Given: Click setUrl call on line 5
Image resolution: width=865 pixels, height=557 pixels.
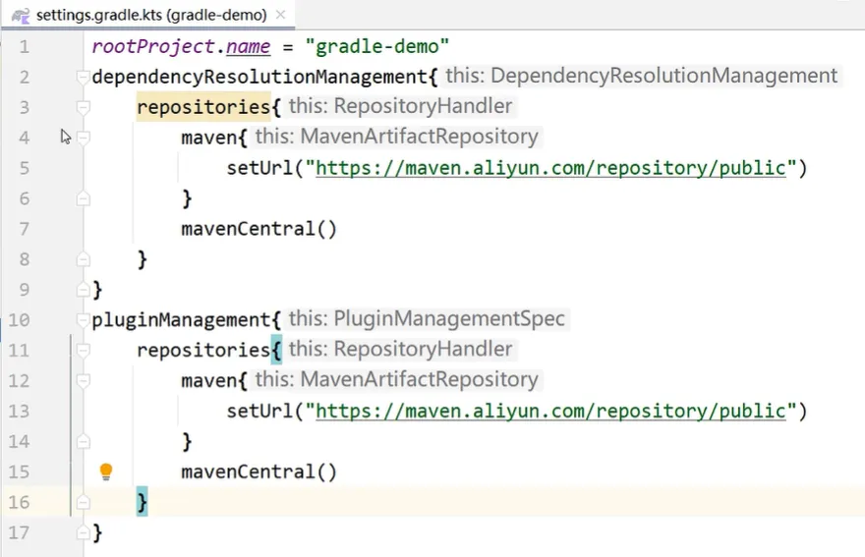Looking at the screenshot, I should (259, 168).
